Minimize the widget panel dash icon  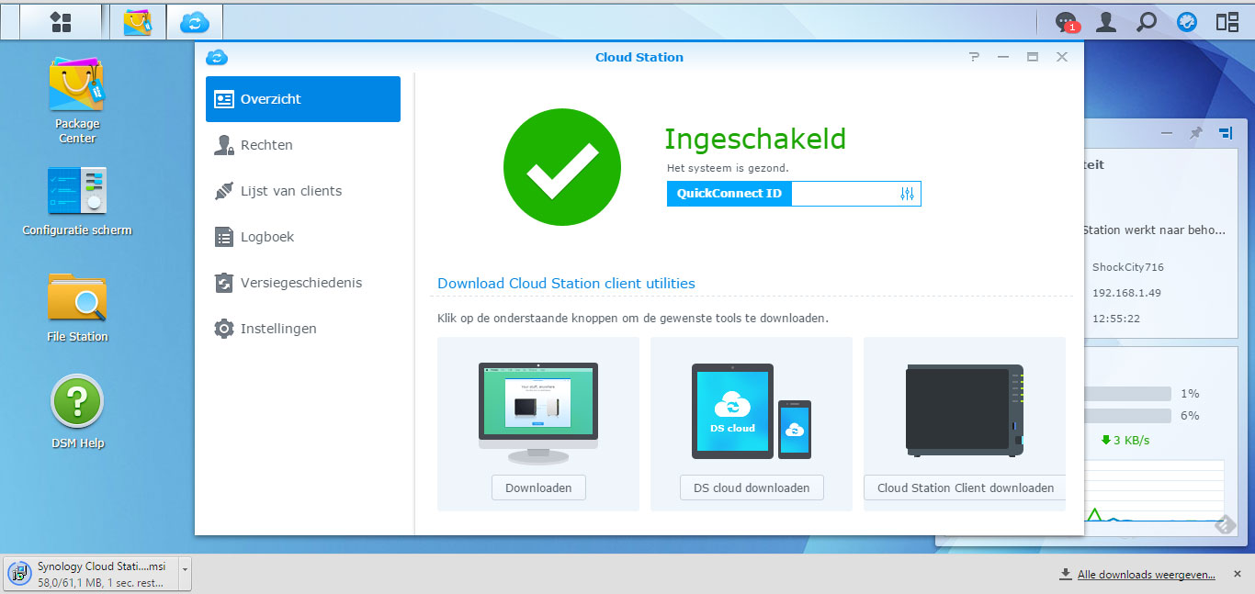tap(1167, 133)
